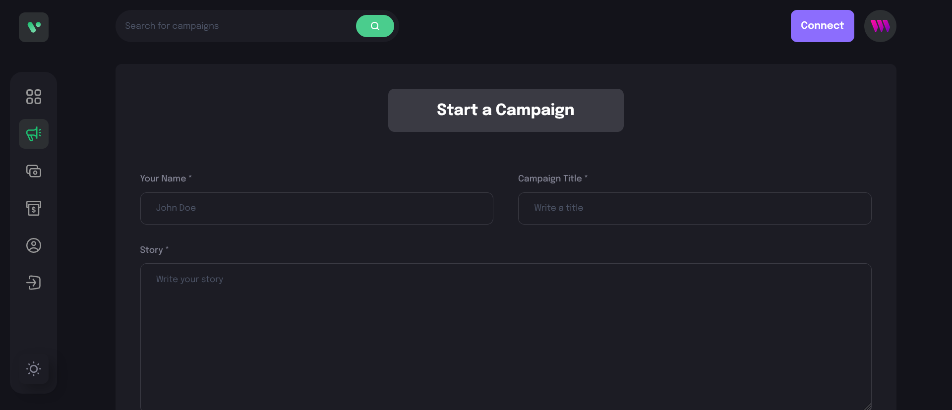
Task: Click inside the Story text area
Action: (x=506, y=337)
